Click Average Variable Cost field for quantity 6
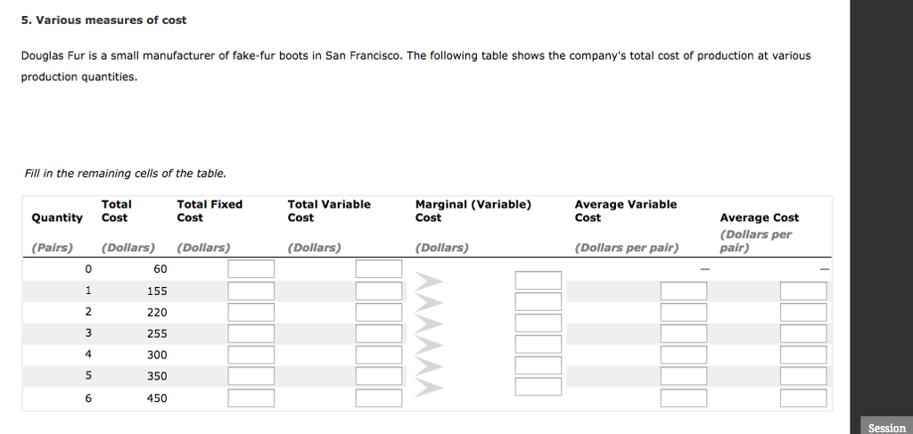This screenshot has width=913, height=434. pos(683,398)
